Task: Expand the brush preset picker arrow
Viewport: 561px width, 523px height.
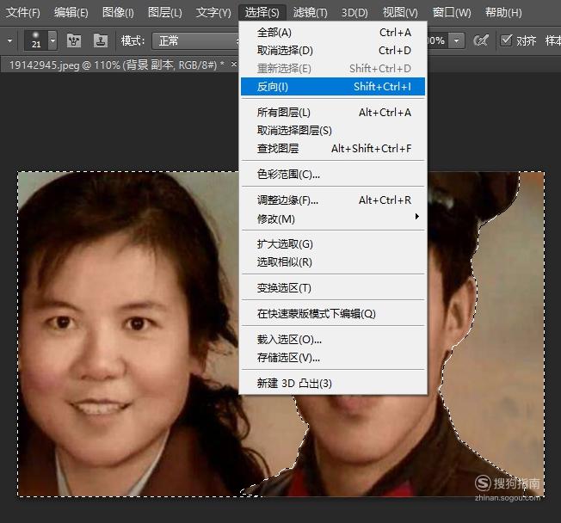Action: pos(52,40)
